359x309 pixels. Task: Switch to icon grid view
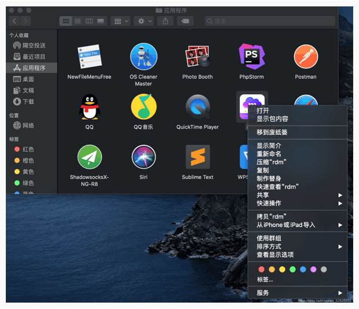point(65,21)
